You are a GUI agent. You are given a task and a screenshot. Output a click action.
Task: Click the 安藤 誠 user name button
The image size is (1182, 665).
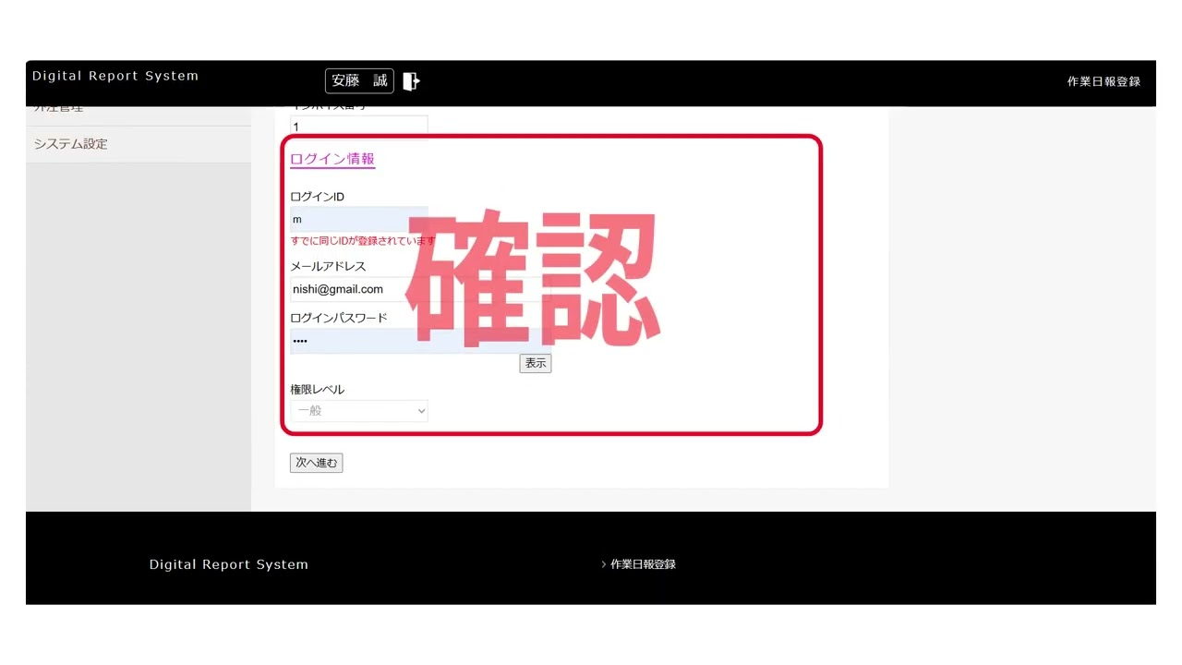pos(359,81)
